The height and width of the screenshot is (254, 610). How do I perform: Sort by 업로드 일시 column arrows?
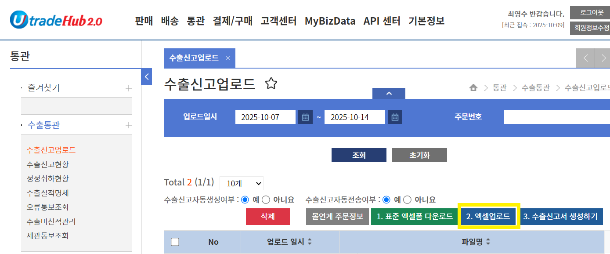pos(310,242)
